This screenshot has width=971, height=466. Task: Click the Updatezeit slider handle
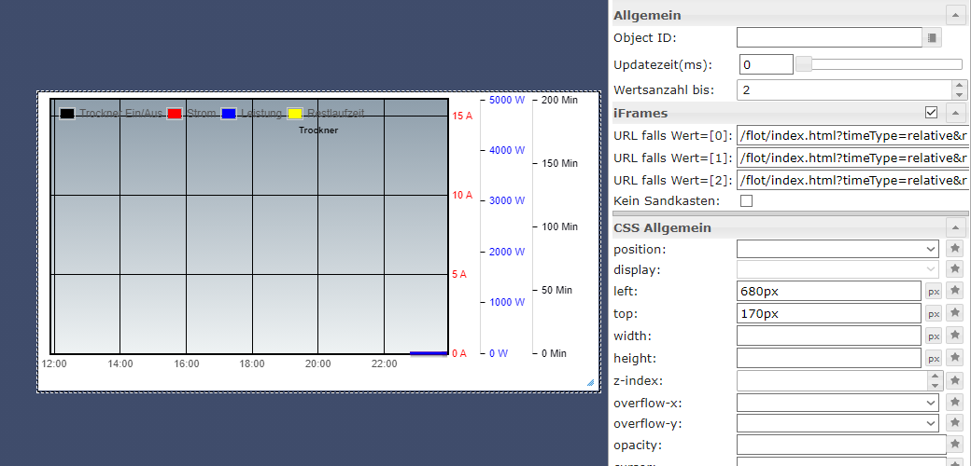pyautogui.click(x=804, y=64)
